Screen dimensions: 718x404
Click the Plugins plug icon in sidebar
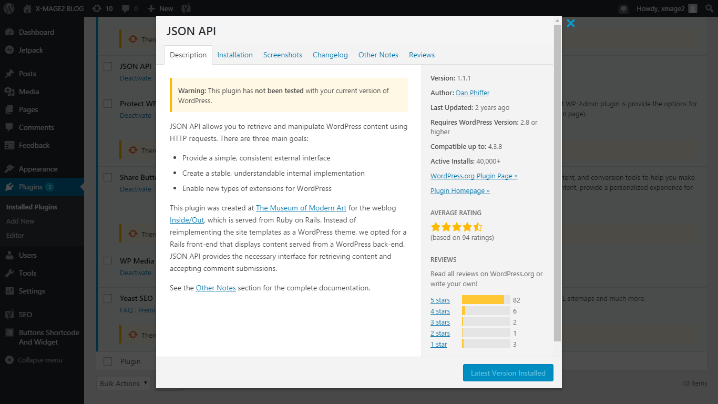pyautogui.click(x=9, y=187)
